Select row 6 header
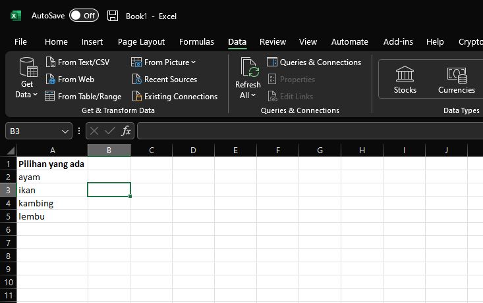 tap(8, 229)
